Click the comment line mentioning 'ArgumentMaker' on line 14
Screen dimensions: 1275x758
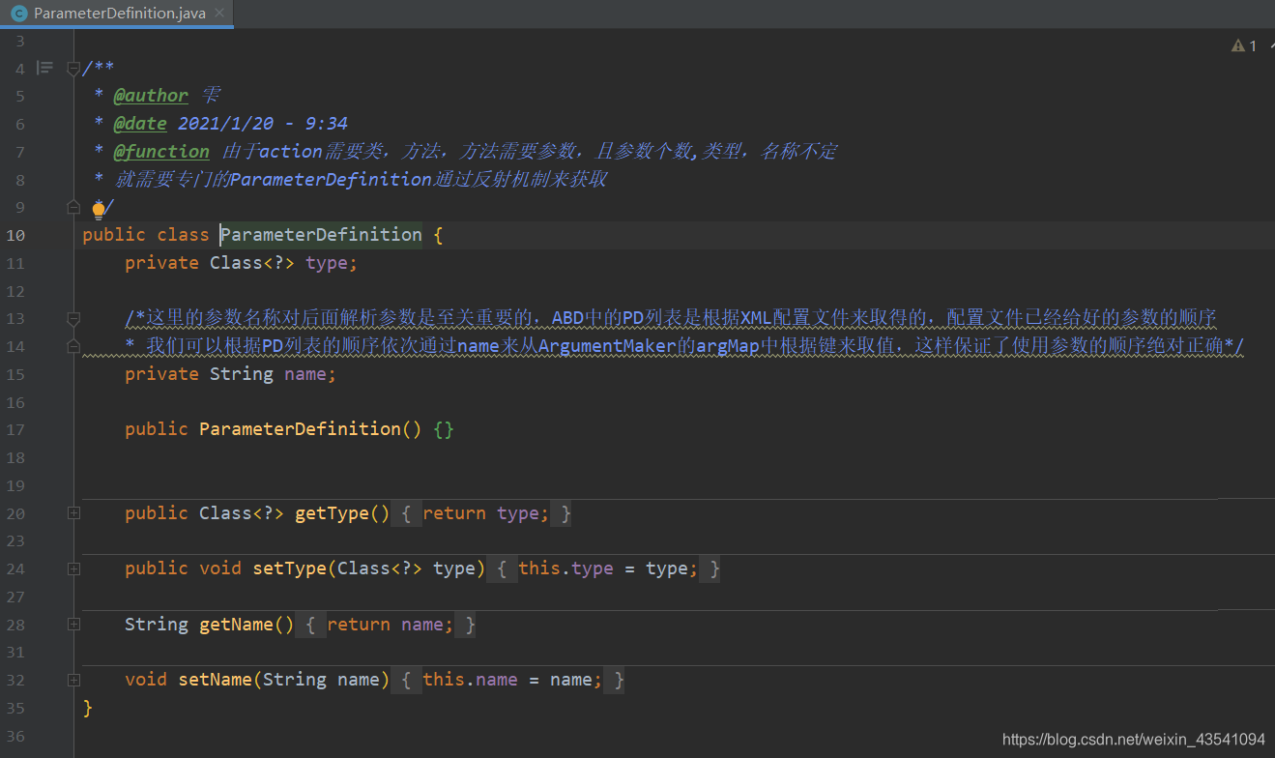tap(683, 346)
